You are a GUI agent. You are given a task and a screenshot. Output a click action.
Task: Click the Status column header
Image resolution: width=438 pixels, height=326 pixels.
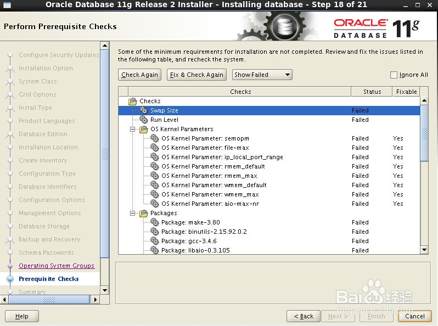pyautogui.click(x=372, y=92)
